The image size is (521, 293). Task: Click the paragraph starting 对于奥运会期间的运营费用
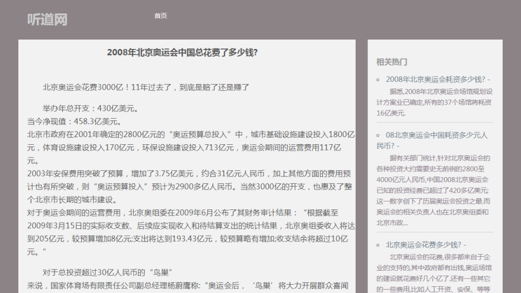pos(191,232)
